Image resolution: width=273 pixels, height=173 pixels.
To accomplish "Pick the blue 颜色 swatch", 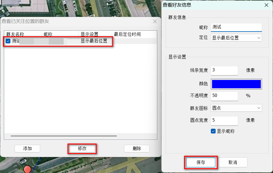I will pyautogui.click(x=236, y=84).
